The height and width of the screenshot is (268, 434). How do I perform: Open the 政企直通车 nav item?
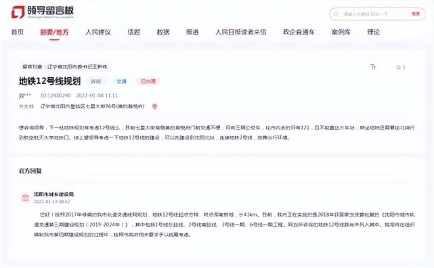(x=299, y=32)
